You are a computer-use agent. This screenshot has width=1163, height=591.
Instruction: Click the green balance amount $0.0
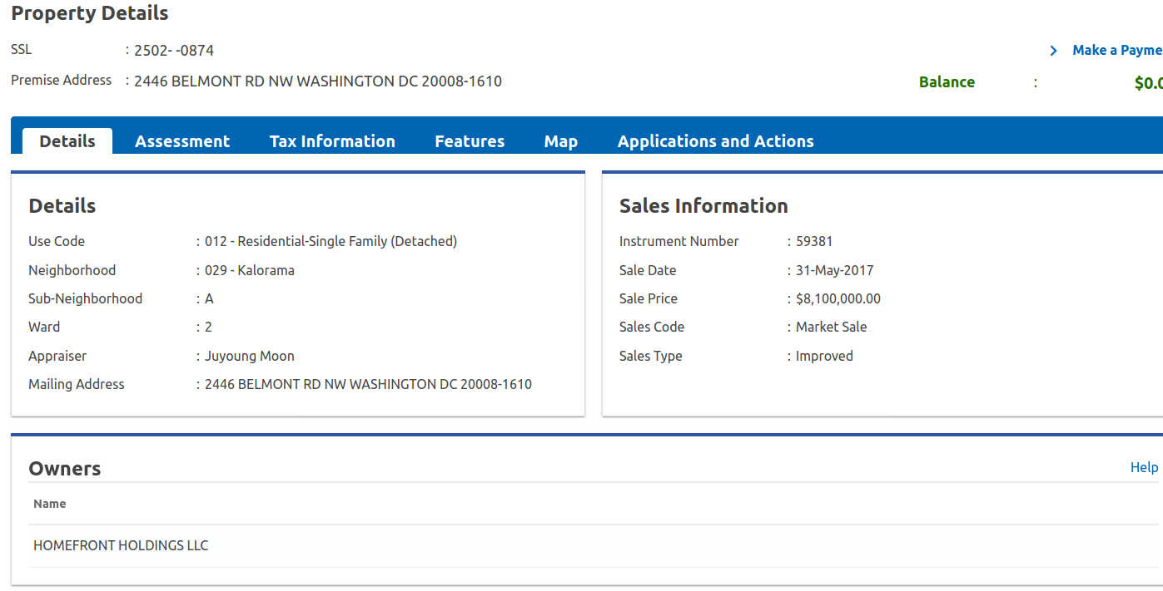point(1148,83)
